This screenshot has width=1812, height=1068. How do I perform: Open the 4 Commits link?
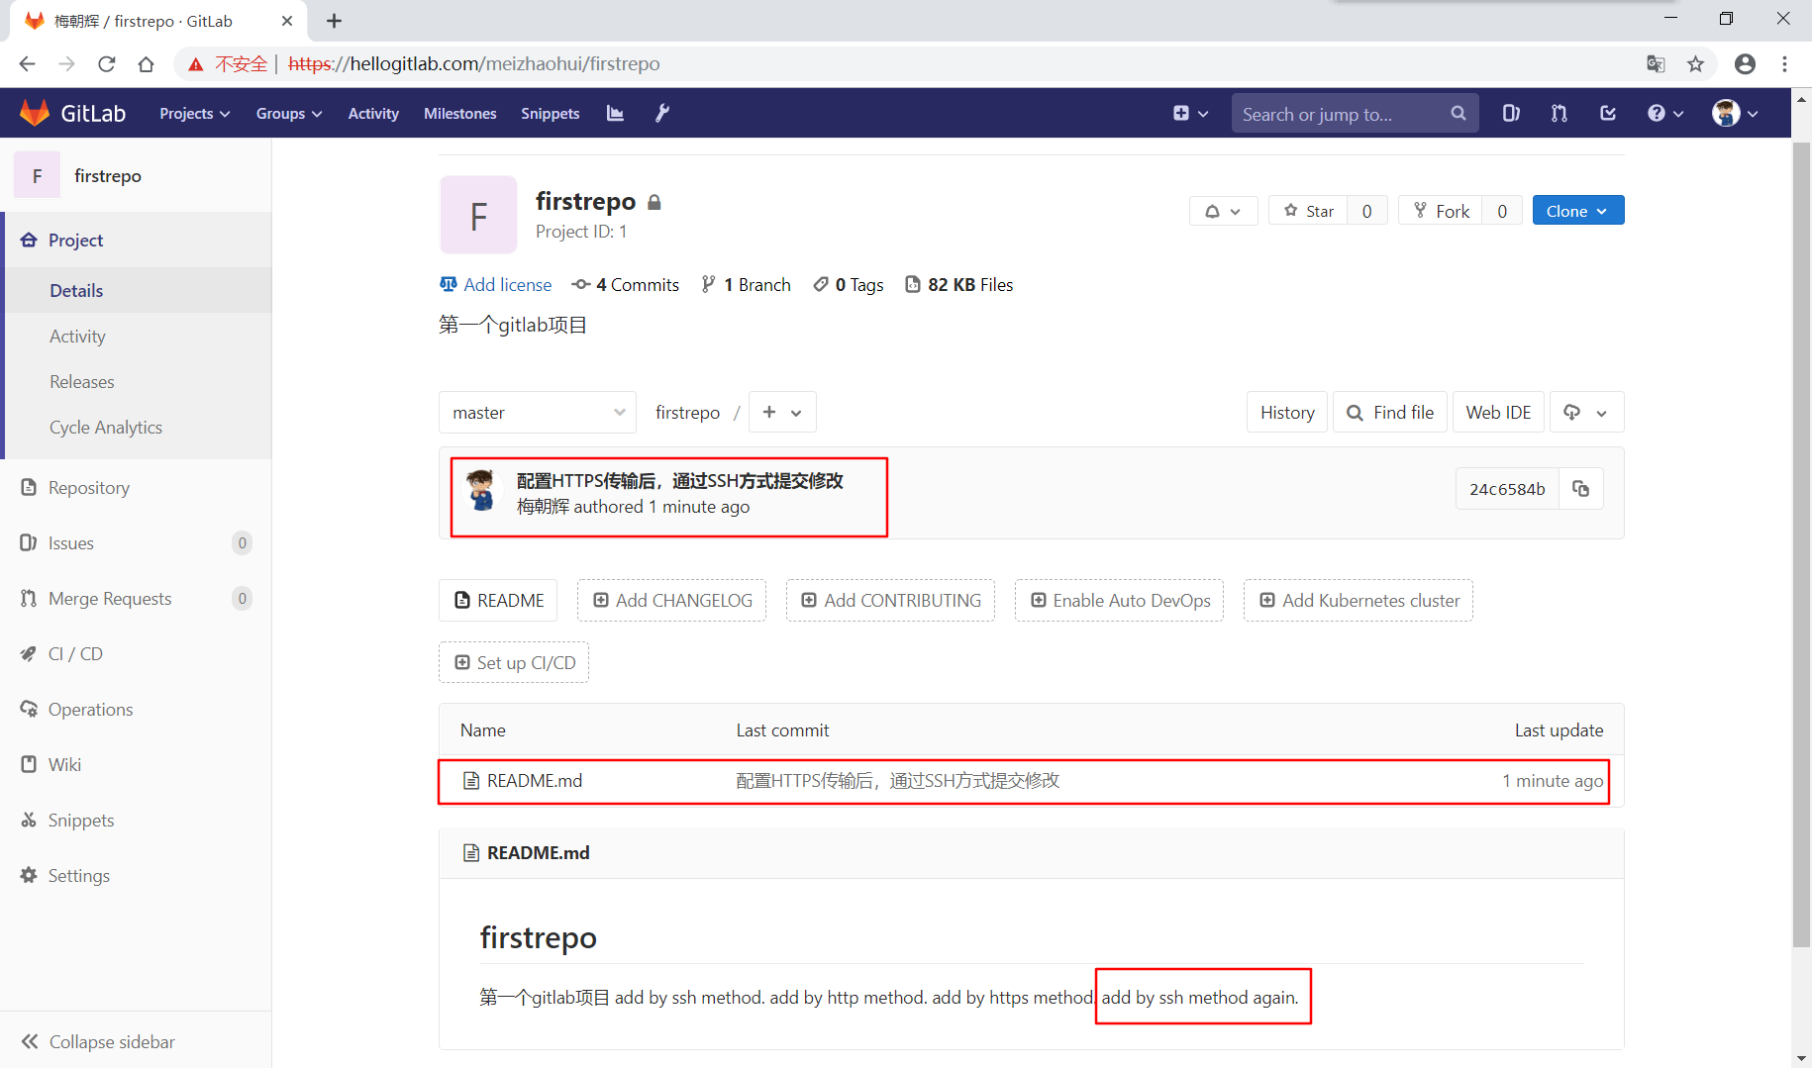[x=626, y=284]
